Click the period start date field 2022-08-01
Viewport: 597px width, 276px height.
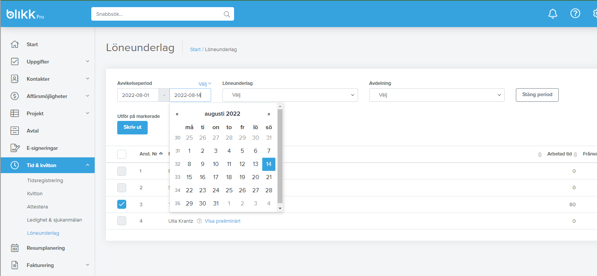138,95
